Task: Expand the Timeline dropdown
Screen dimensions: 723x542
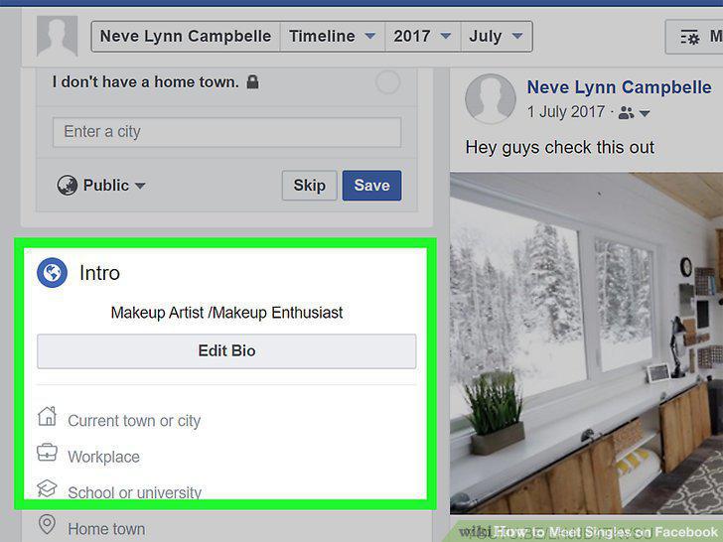Action: pos(333,36)
